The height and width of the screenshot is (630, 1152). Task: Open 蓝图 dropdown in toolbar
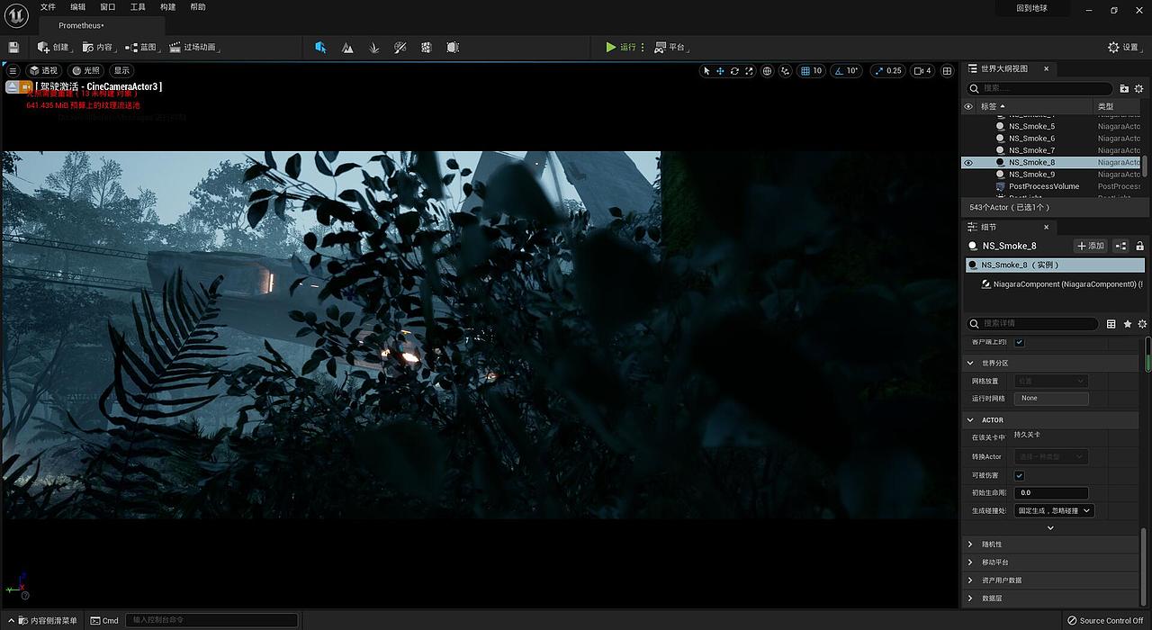point(142,48)
